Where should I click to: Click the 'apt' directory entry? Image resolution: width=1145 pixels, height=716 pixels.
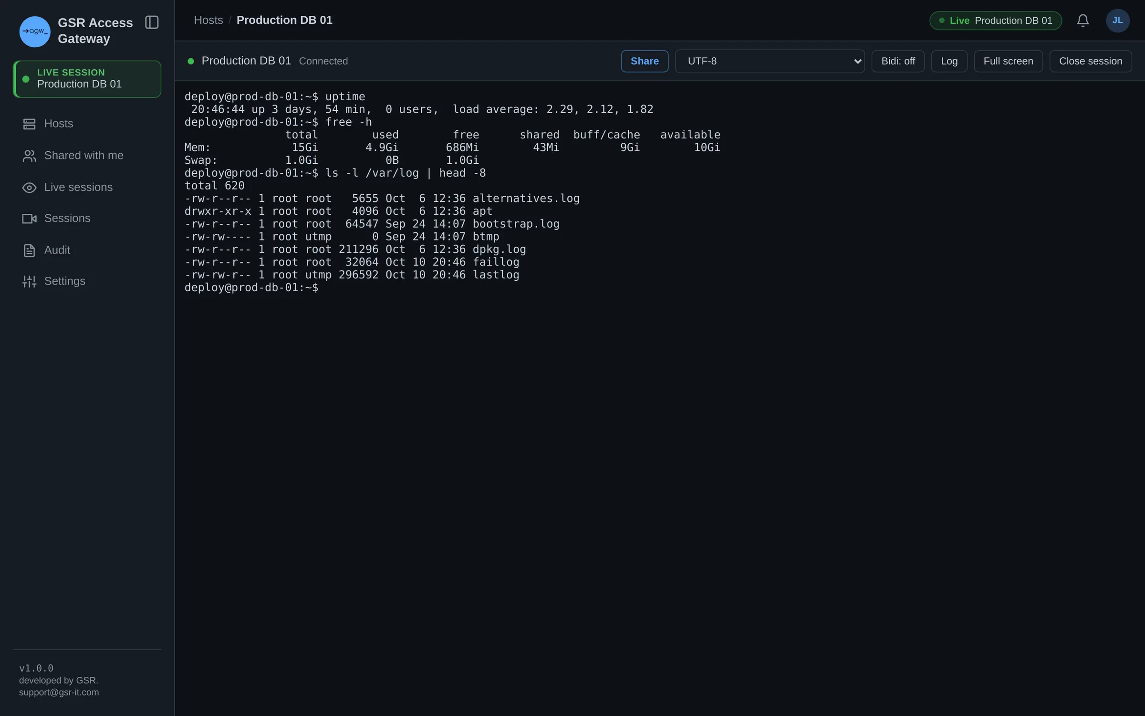(x=483, y=211)
